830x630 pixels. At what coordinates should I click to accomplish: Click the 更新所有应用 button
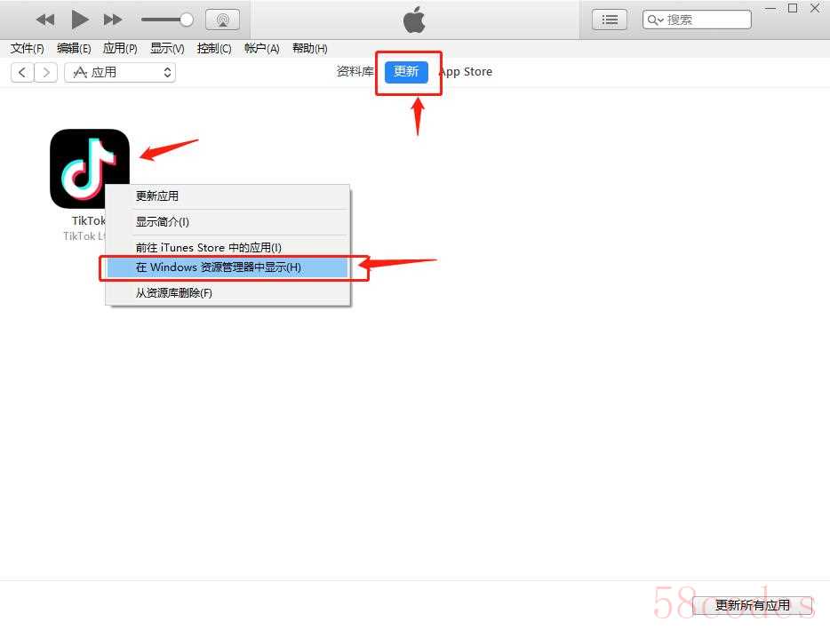click(752, 605)
